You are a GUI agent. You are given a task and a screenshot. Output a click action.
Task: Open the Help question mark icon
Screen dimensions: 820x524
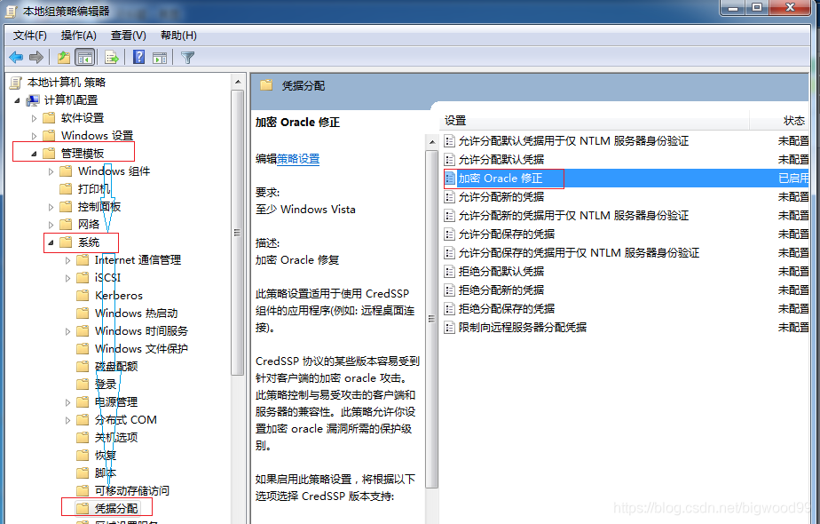click(x=138, y=57)
